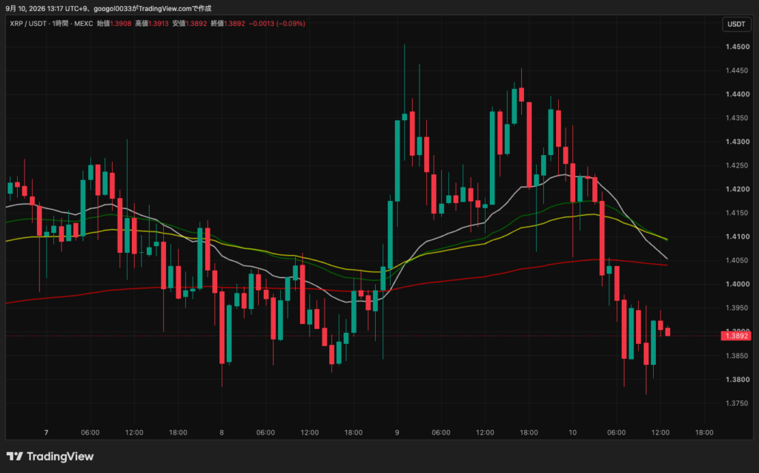Click the TradingView wordmark text
The height and width of the screenshot is (473, 759).
pos(60,456)
